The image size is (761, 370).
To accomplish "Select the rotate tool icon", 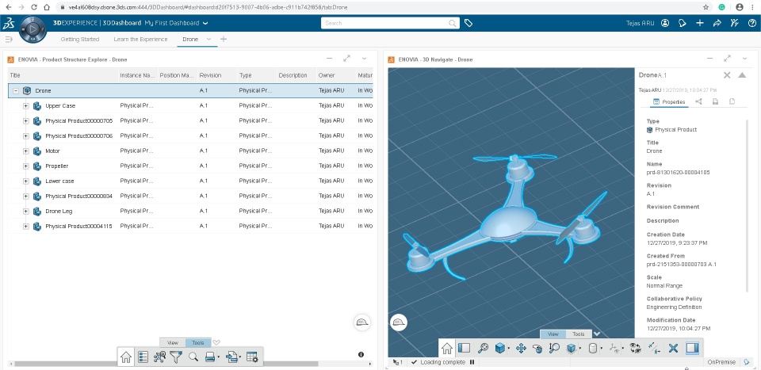I will (537, 348).
